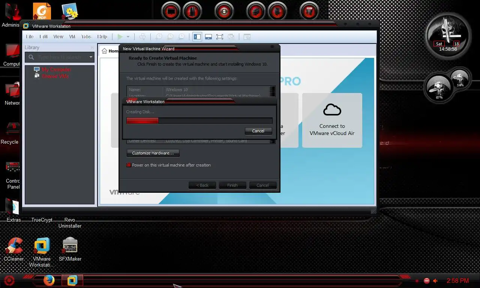Click Send Ctrl+Alt+Del toolbar icon
This screenshot has height=288, width=480.
coord(142,37)
